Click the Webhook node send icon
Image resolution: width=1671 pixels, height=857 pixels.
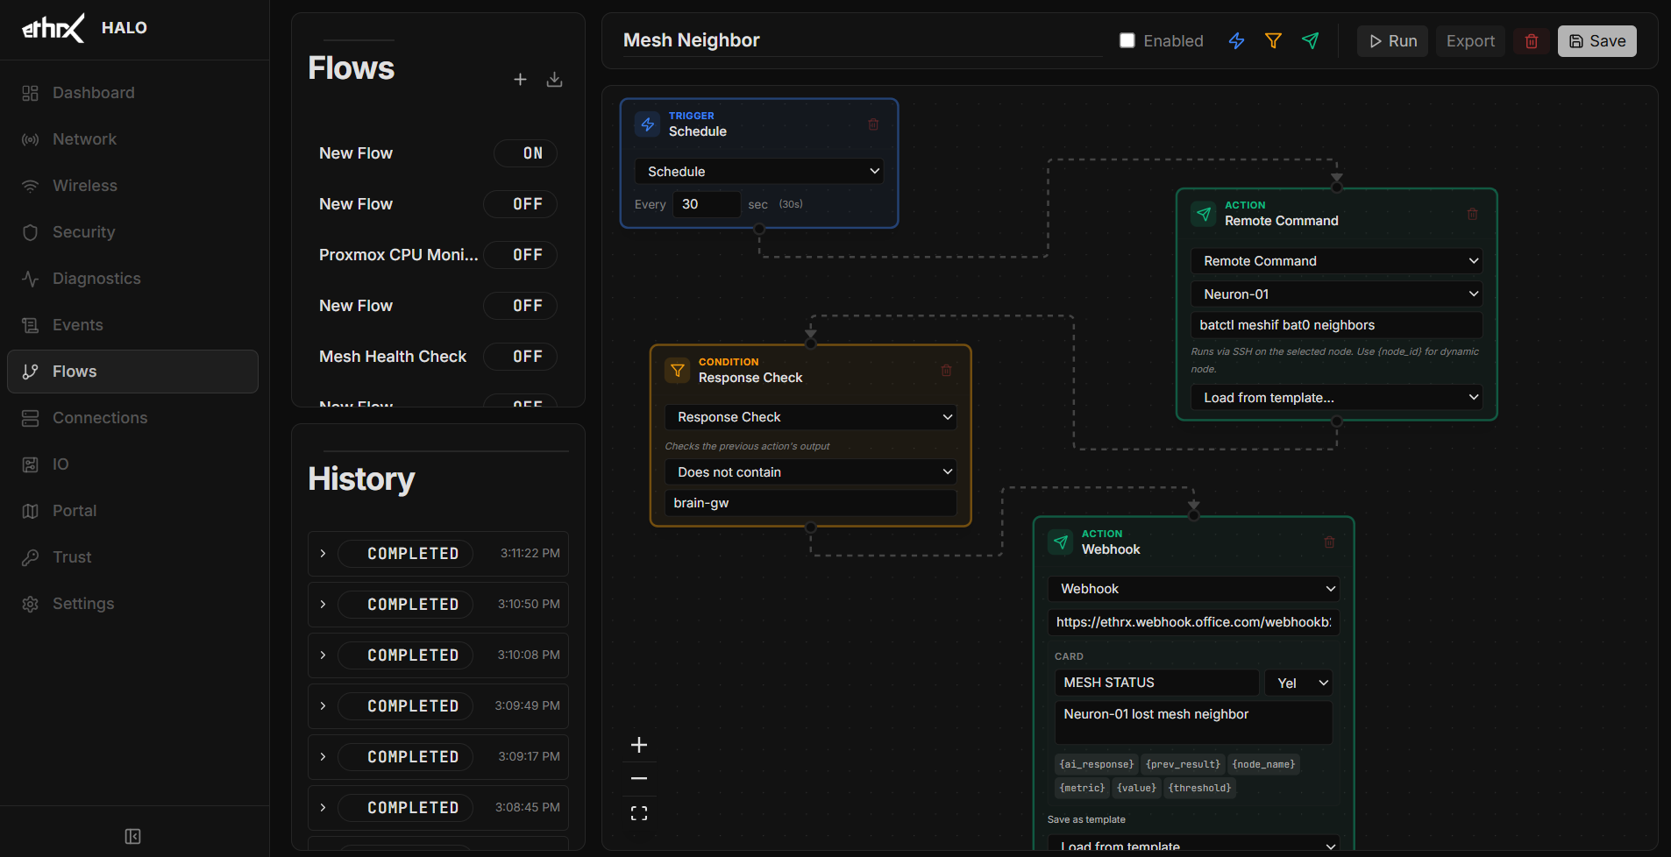point(1061,542)
